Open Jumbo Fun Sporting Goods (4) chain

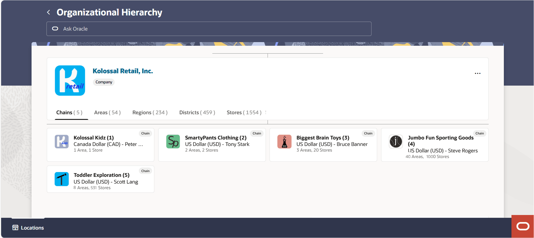[x=441, y=141]
